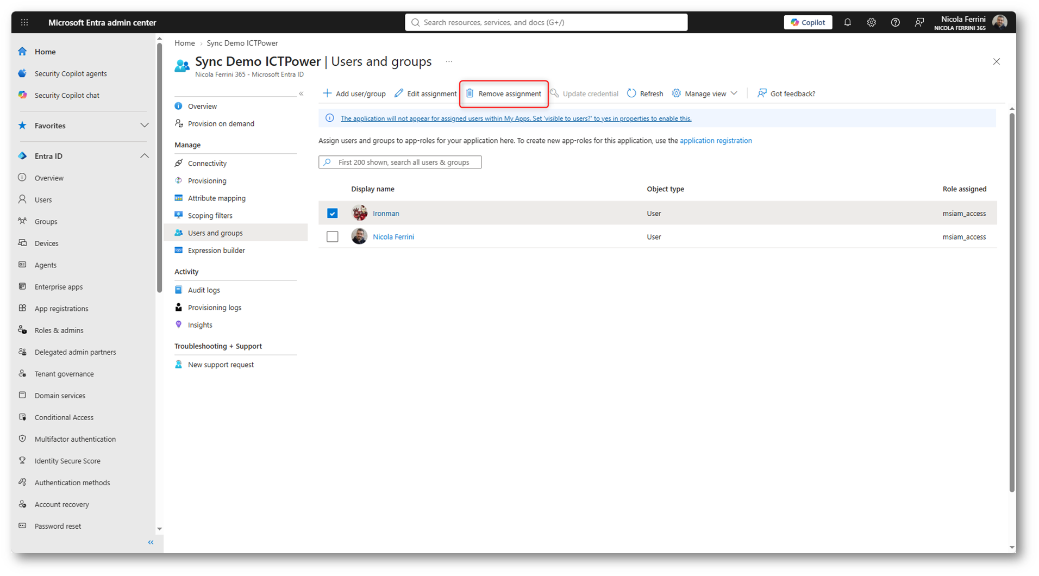
Task: Open Audit logs
Action: point(204,290)
